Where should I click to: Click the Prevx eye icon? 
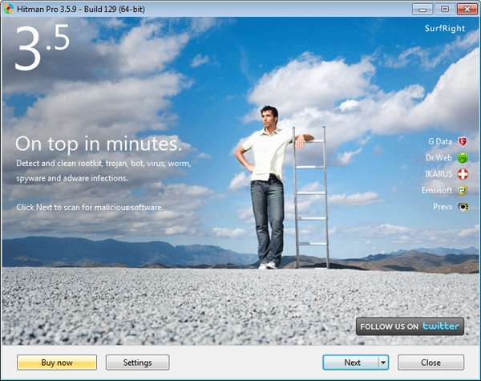pyautogui.click(x=463, y=207)
